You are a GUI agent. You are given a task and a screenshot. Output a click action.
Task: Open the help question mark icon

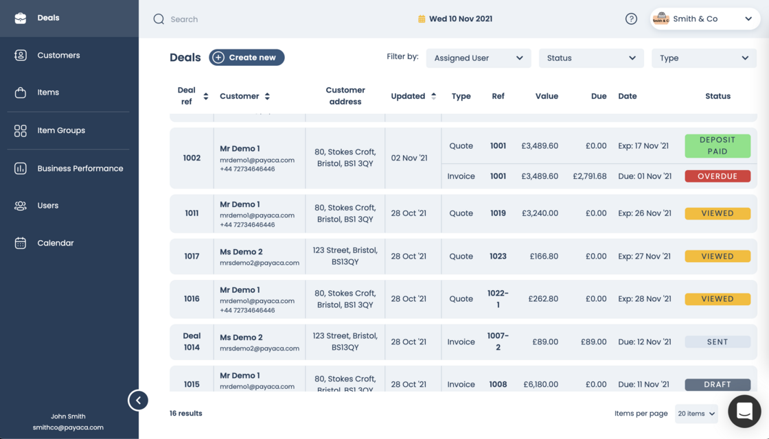(x=631, y=19)
